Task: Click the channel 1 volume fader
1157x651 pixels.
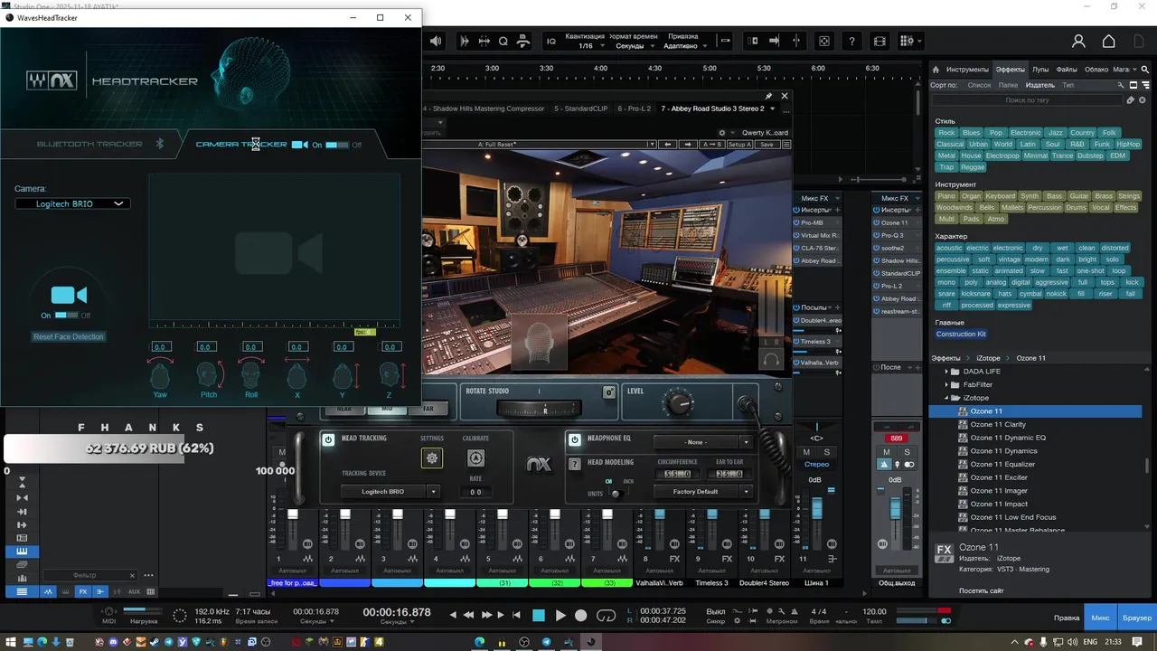Action: click(x=293, y=514)
